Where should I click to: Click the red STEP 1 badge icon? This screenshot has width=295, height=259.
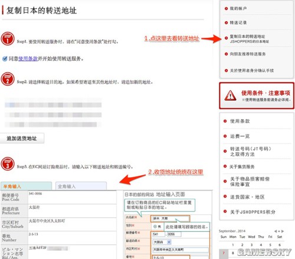pyautogui.click(x=8, y=38)
